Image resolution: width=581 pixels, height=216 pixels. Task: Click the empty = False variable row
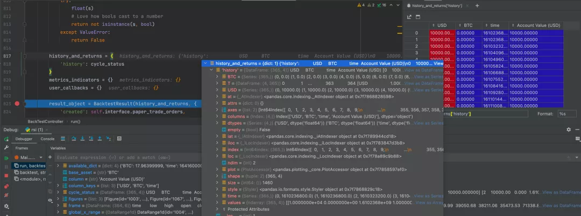click(x=246, y=130)
